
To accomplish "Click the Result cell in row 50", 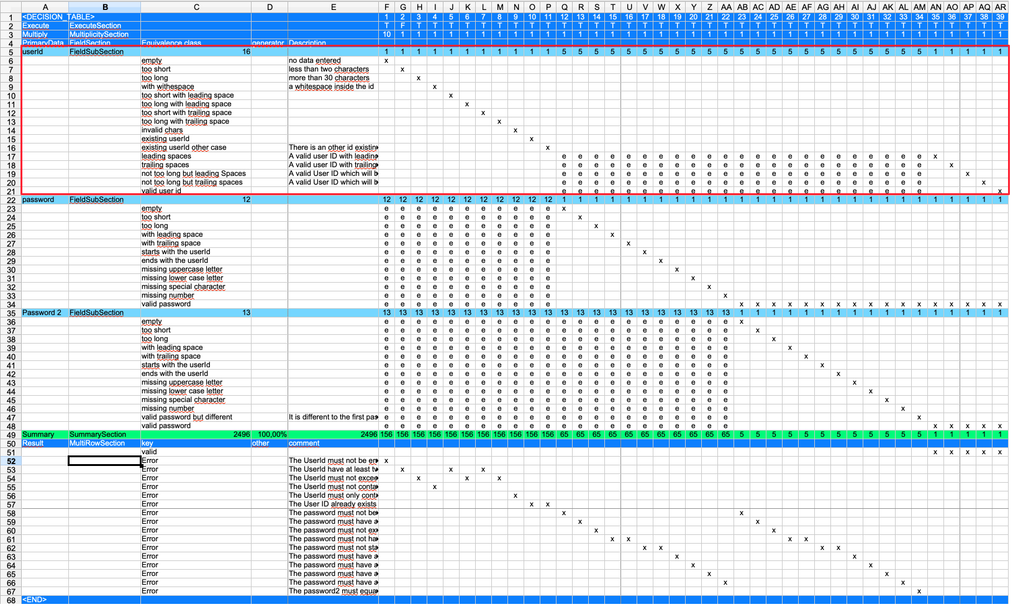I will [x=45, y=443].
